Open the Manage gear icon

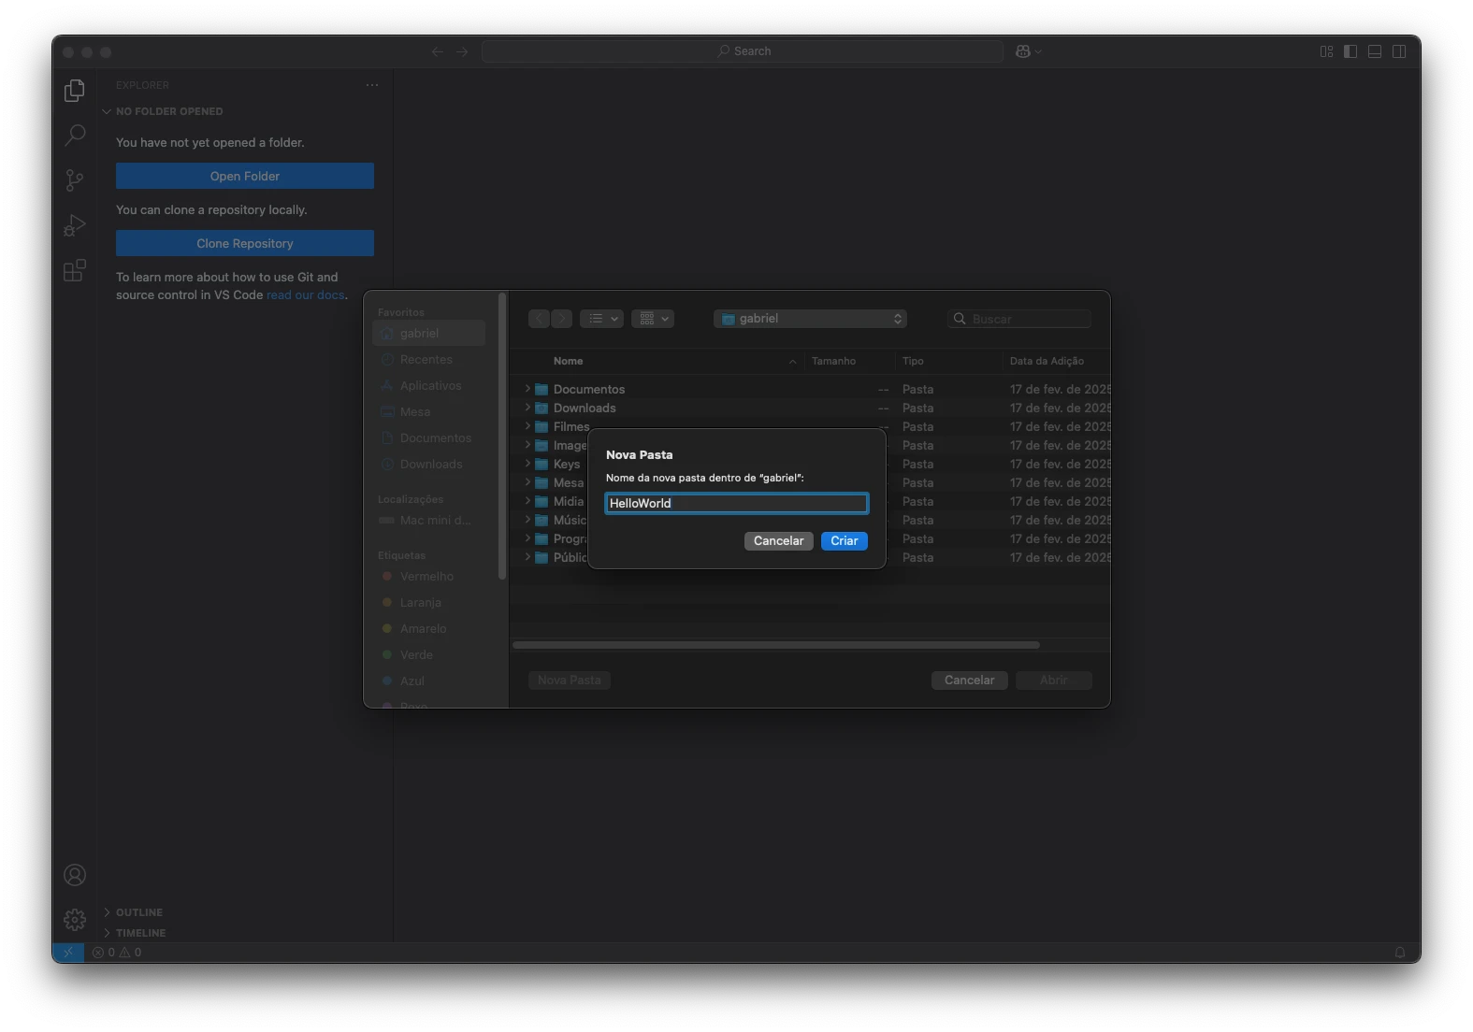[x=75, y=920]
